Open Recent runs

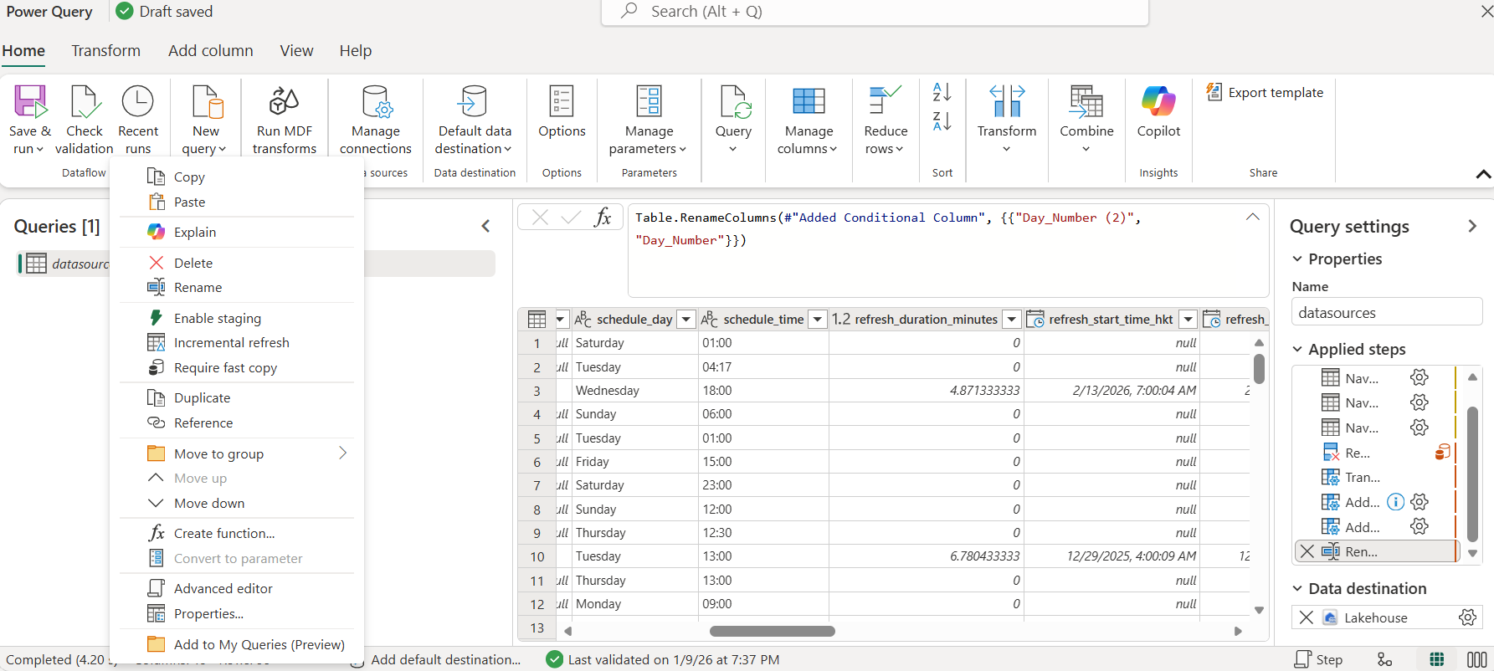point(137,120)
